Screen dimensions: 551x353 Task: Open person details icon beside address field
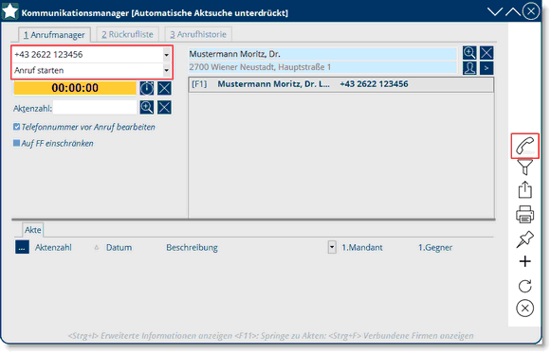(469, 68)
